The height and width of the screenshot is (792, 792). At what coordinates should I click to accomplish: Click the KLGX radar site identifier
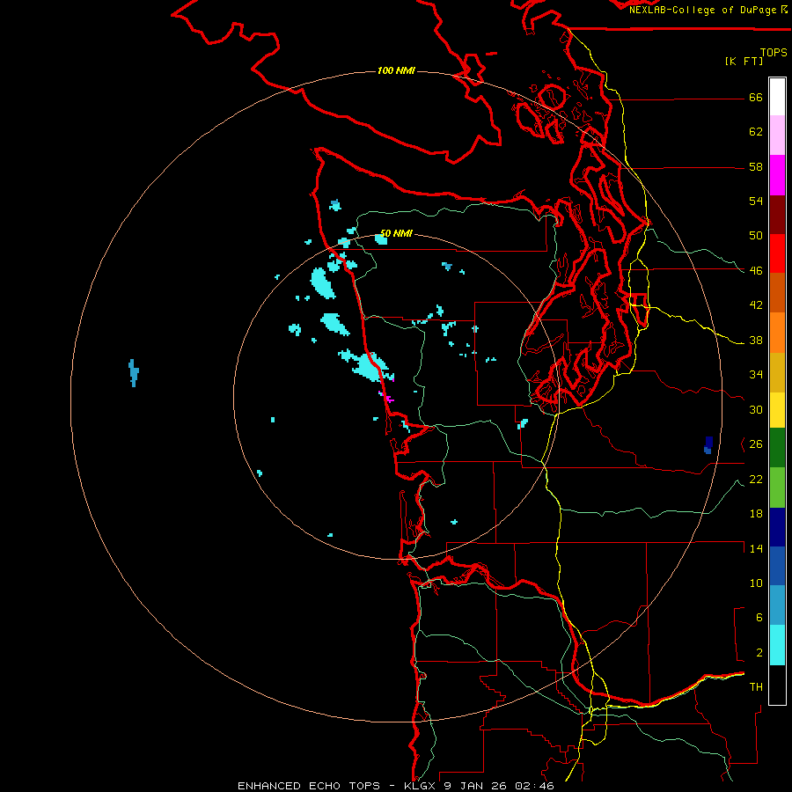[x=419, y=786]
